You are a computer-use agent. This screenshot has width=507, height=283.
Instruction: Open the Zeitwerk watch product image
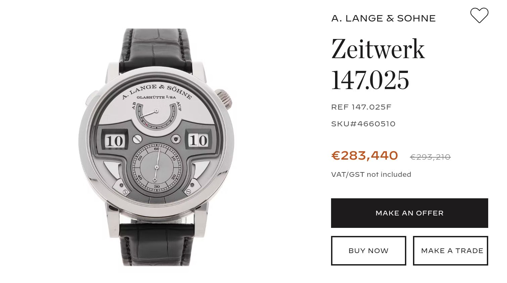[156, 147]
